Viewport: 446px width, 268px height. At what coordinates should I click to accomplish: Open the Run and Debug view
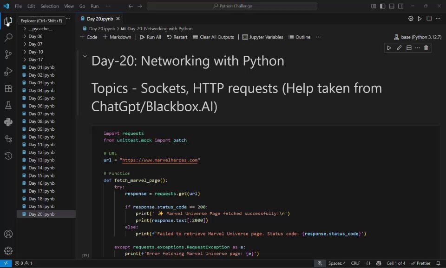coord(8,71)
